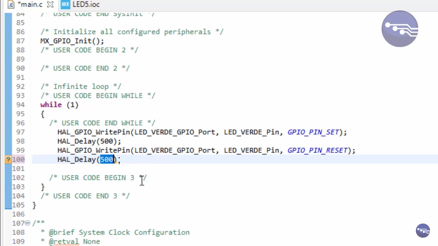Click the closing brace on line 105
This screenshot has width=438, height=246.
[34, 205]
